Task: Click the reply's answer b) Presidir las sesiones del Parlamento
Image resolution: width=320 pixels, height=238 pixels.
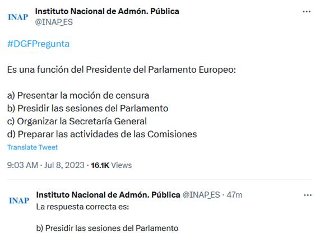Action: tap(108, 228)
